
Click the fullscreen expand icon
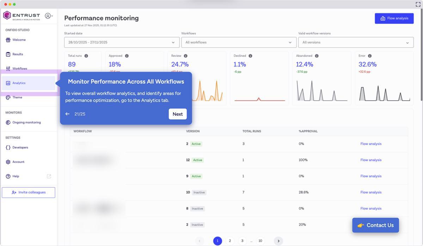point(418,4)
